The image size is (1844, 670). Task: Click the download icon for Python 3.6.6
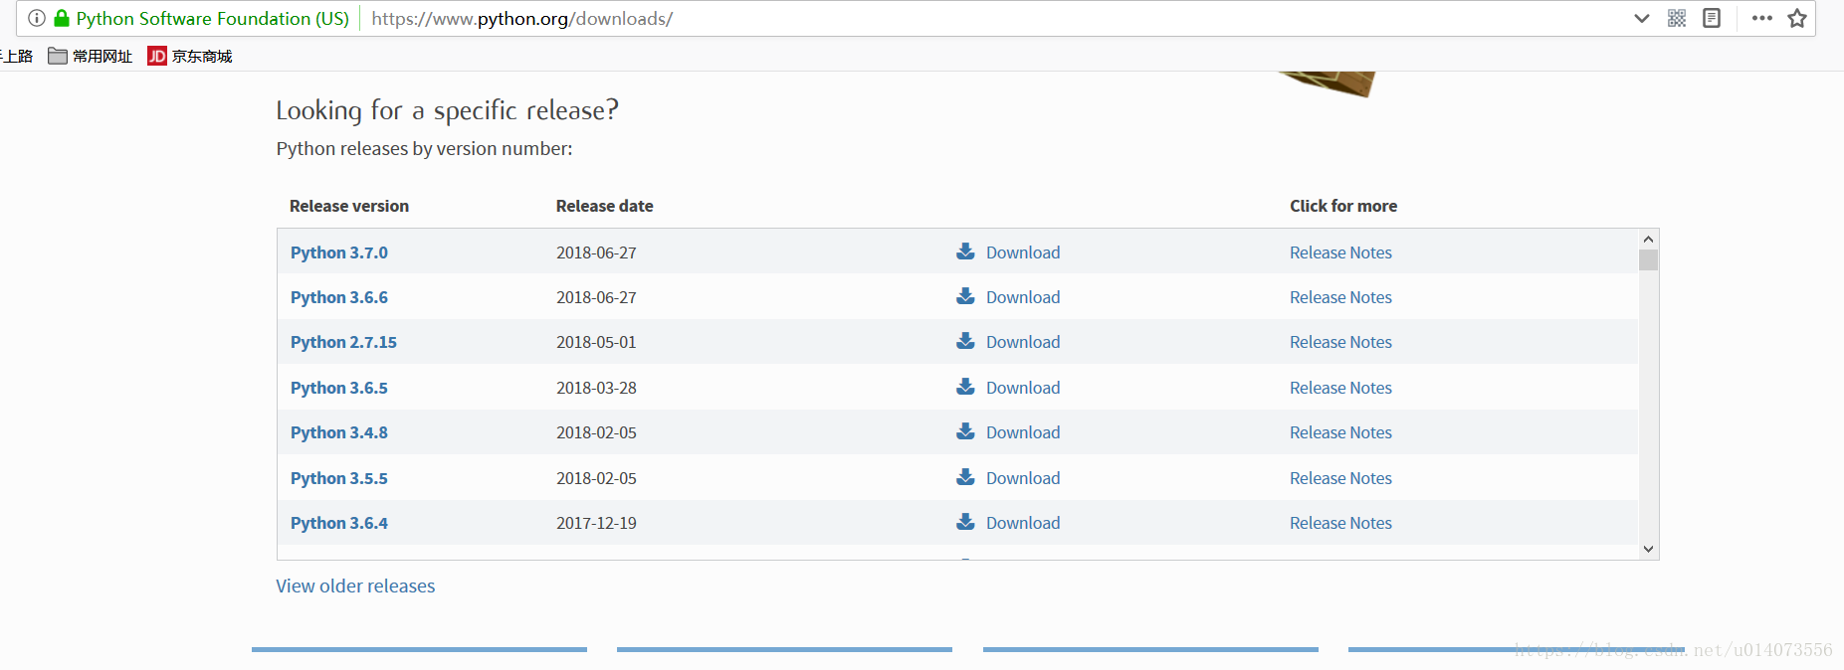965,296
